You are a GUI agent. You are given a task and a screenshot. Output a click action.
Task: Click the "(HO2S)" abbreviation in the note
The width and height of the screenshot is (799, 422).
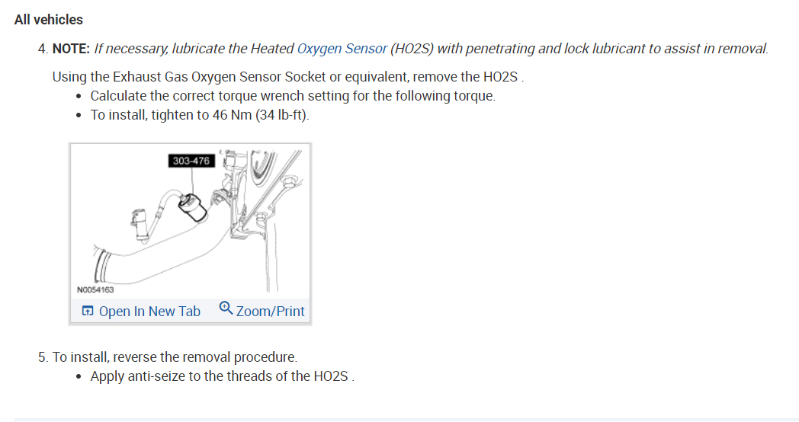pyautogui.click(x=413, y=49)
